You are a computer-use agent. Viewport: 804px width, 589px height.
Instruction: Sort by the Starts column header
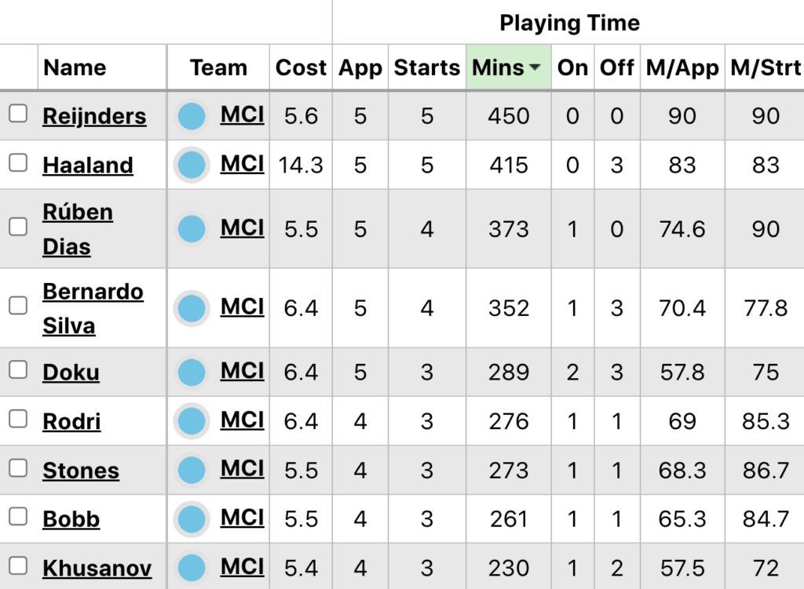(426, 68)
